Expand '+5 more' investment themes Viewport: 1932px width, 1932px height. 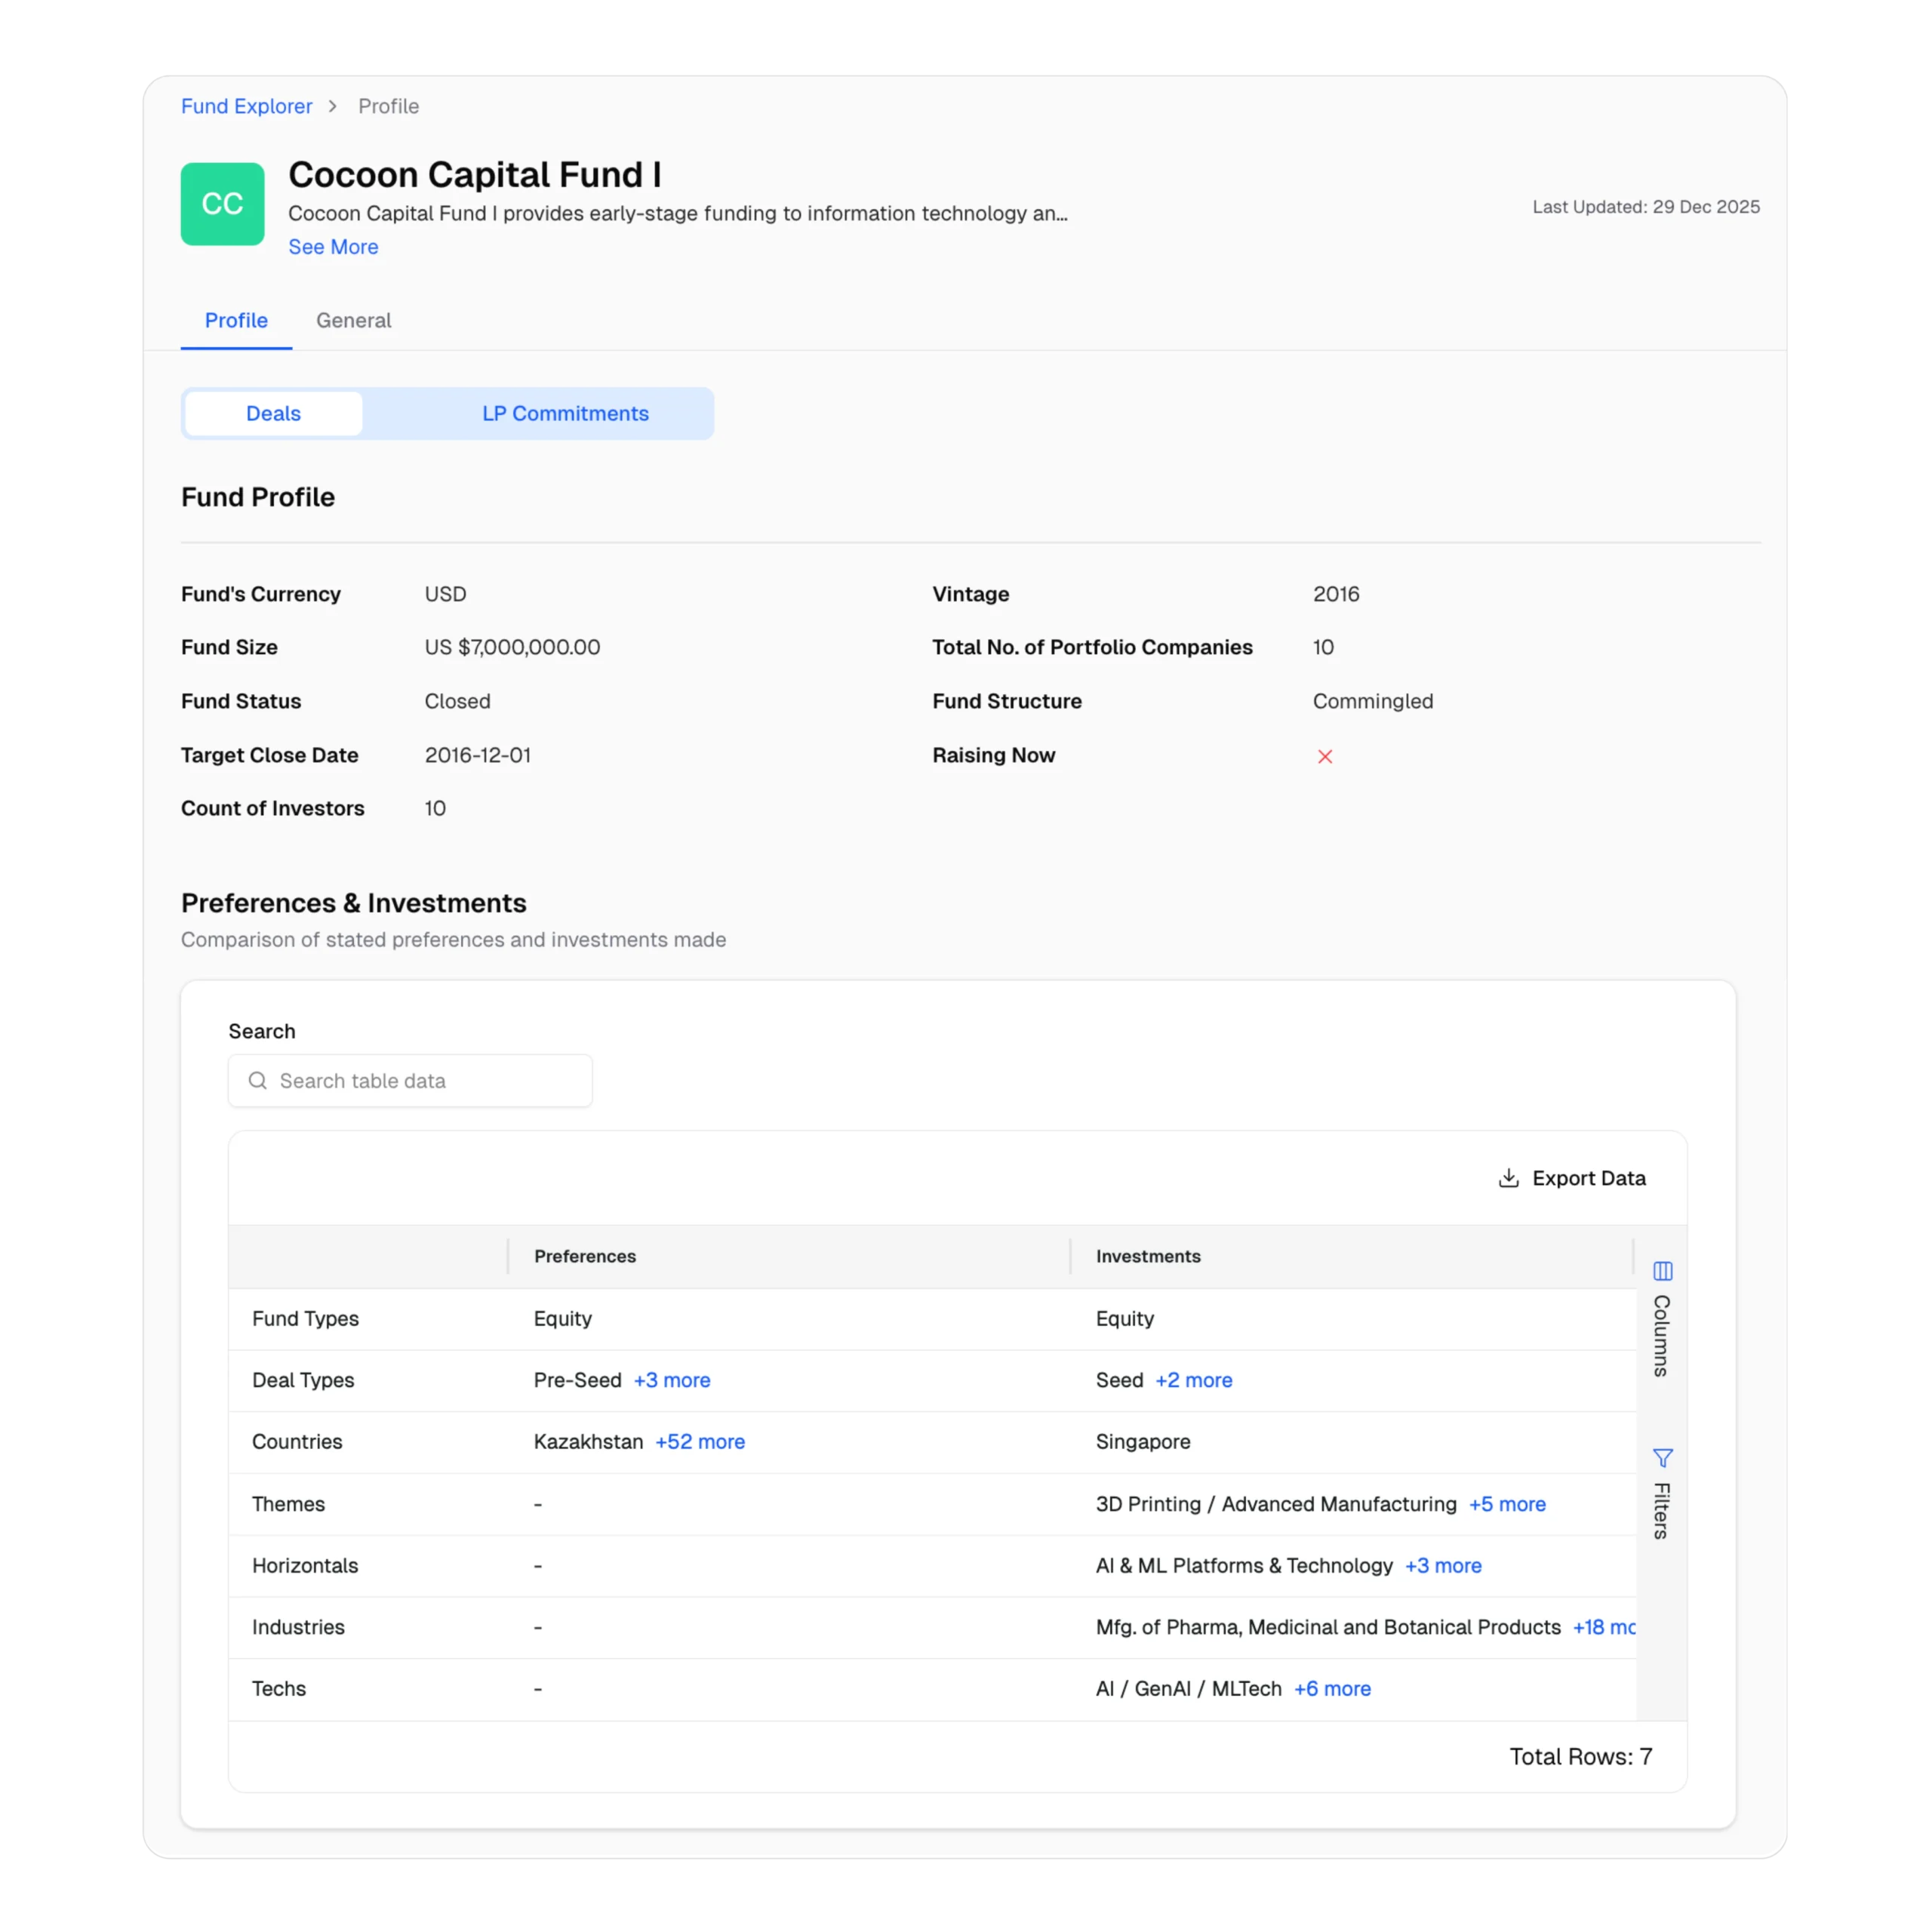1507,1504
